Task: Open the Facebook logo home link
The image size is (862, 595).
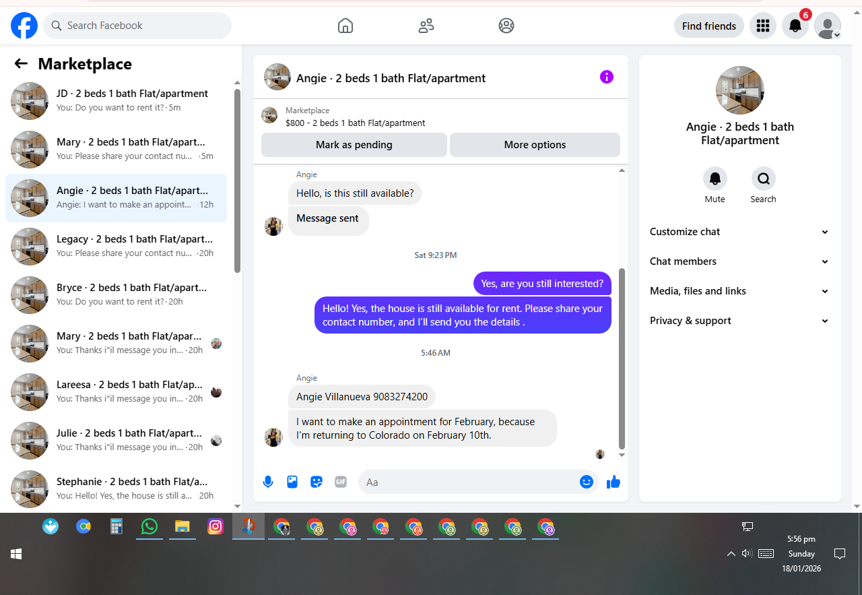Action: [24, 26]
